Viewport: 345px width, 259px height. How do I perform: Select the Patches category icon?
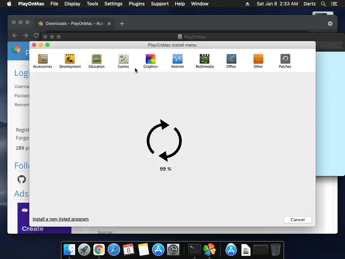pos(285,61)
